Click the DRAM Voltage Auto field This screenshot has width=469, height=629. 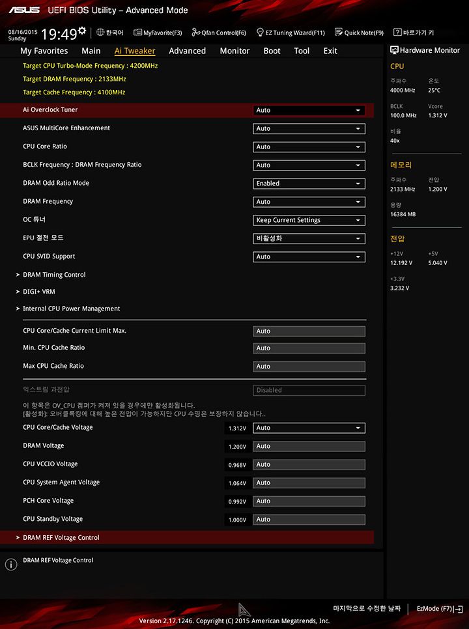coord(309,446)
